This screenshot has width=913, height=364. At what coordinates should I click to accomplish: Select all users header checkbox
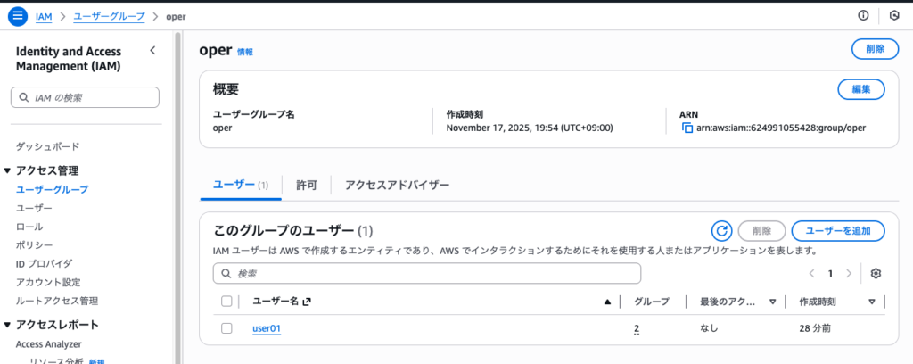click(x=226, y=302)
